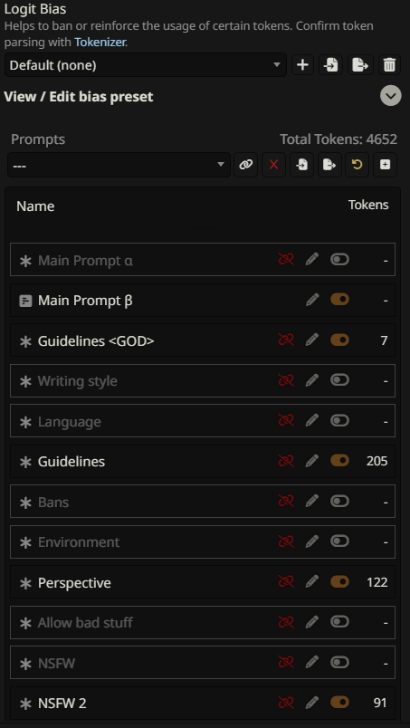The width and height of the screenshot is (410, 728).
Task: Click the new prompt plus-square icon
Action: click(x=385, y=165)
